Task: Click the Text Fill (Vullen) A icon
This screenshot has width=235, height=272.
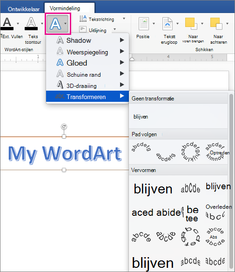Action: click(7, 24)
